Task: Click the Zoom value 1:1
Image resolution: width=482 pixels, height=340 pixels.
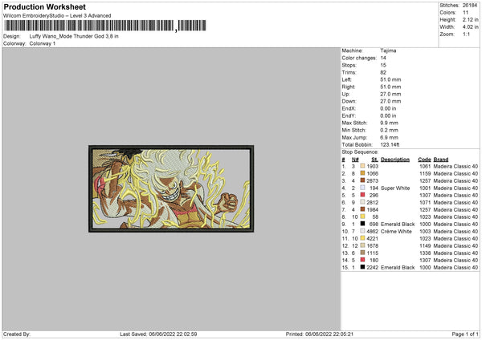Action: (x=466, y=34)
